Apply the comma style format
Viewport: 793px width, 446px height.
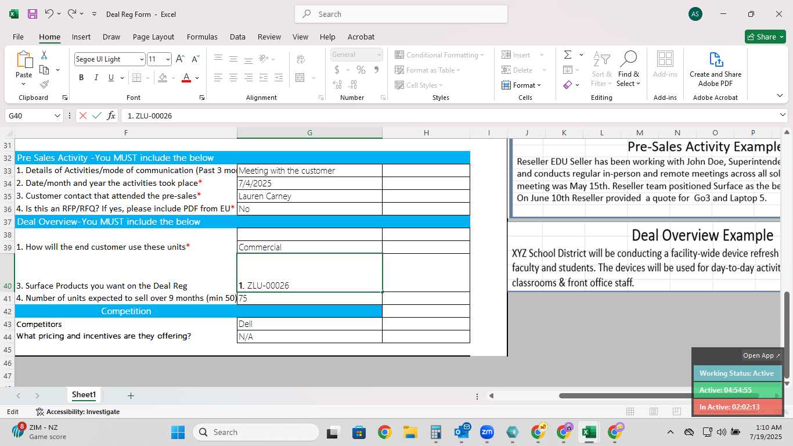tap(376, 70)
